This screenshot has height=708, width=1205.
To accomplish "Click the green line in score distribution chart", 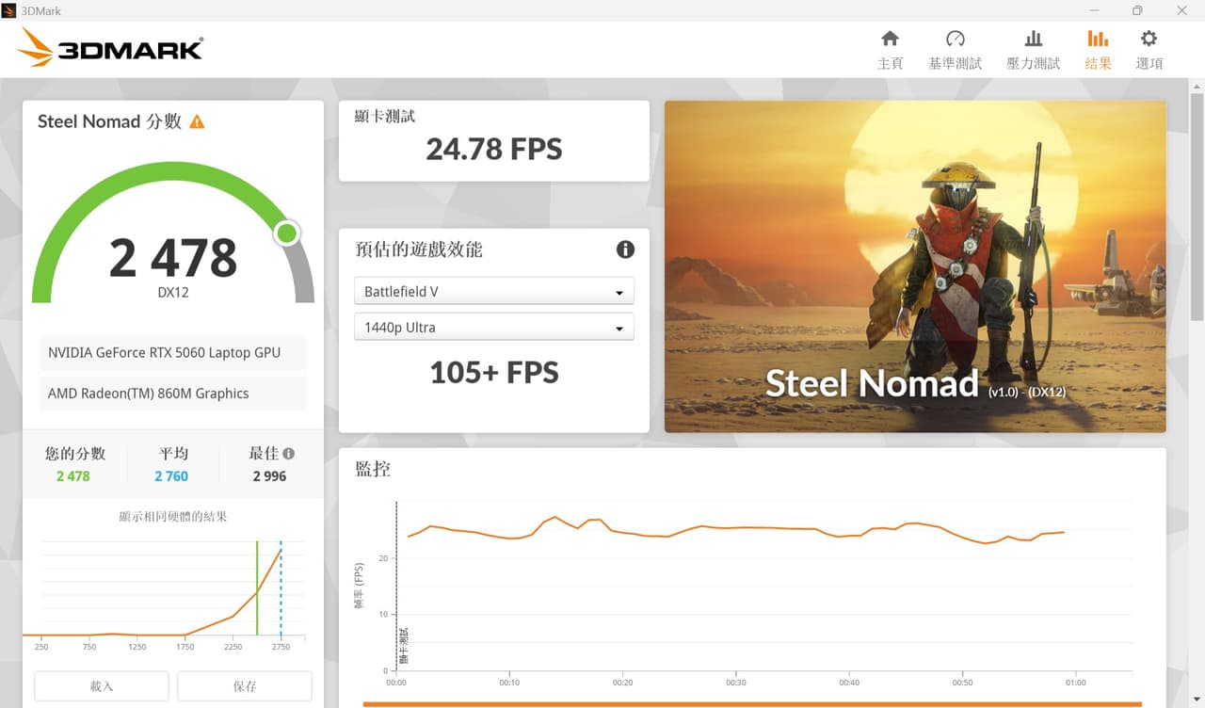I will 257,588.
